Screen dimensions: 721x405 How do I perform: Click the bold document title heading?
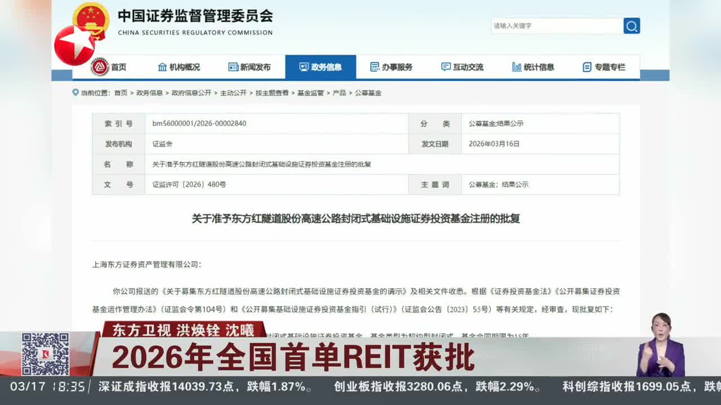tap(355, 219)
